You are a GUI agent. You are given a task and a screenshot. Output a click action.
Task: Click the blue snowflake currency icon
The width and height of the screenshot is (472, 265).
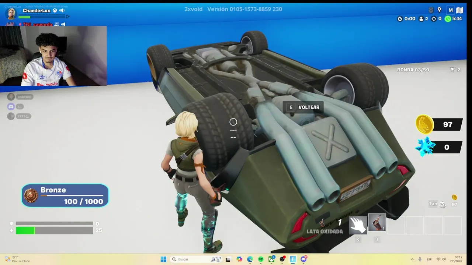(425, 146)
